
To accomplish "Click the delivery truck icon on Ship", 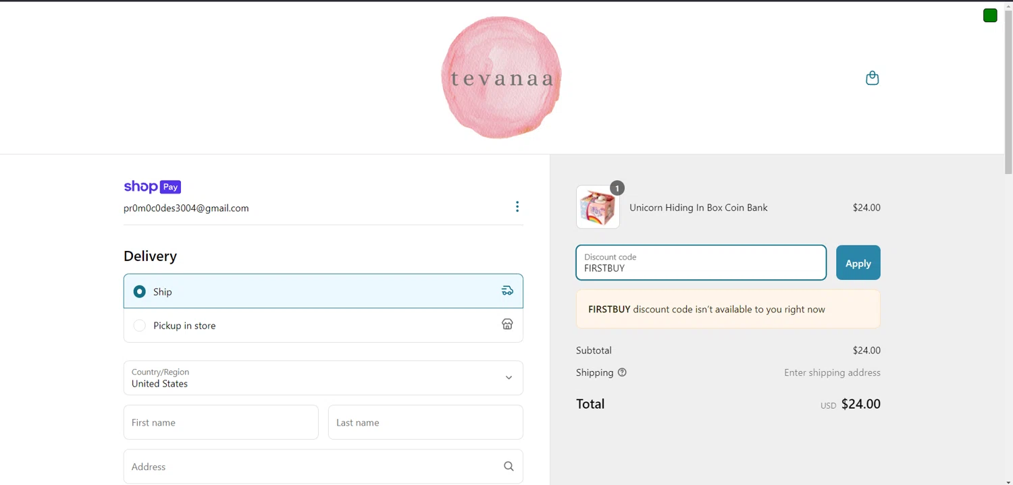I will coord(507,291).
